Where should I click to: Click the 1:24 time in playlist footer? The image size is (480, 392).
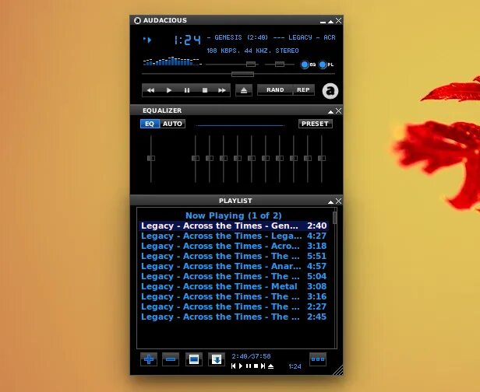[x=295, y=366]
